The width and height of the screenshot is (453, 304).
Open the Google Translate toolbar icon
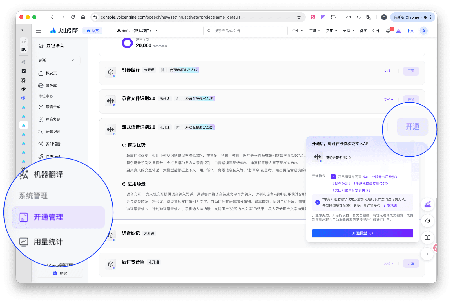(x=369, y=17)
